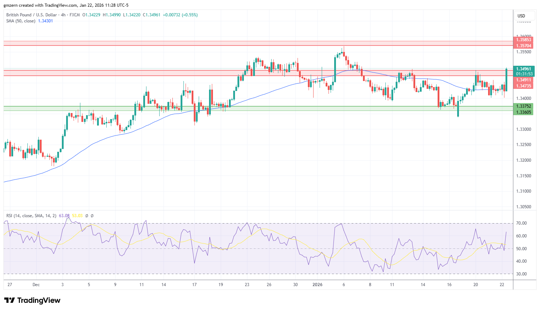
Task: Click the bar countdown 01:31:53
Action: [x=524, y=74]
